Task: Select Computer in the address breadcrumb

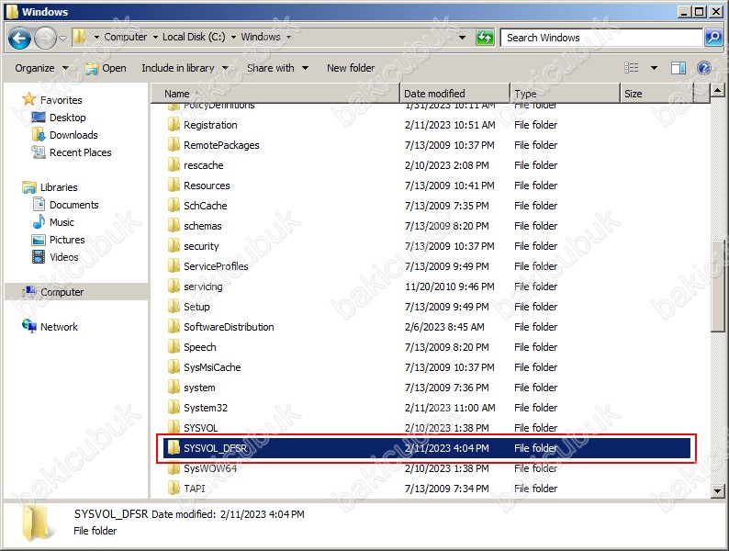Action: [x=125, y=37]
